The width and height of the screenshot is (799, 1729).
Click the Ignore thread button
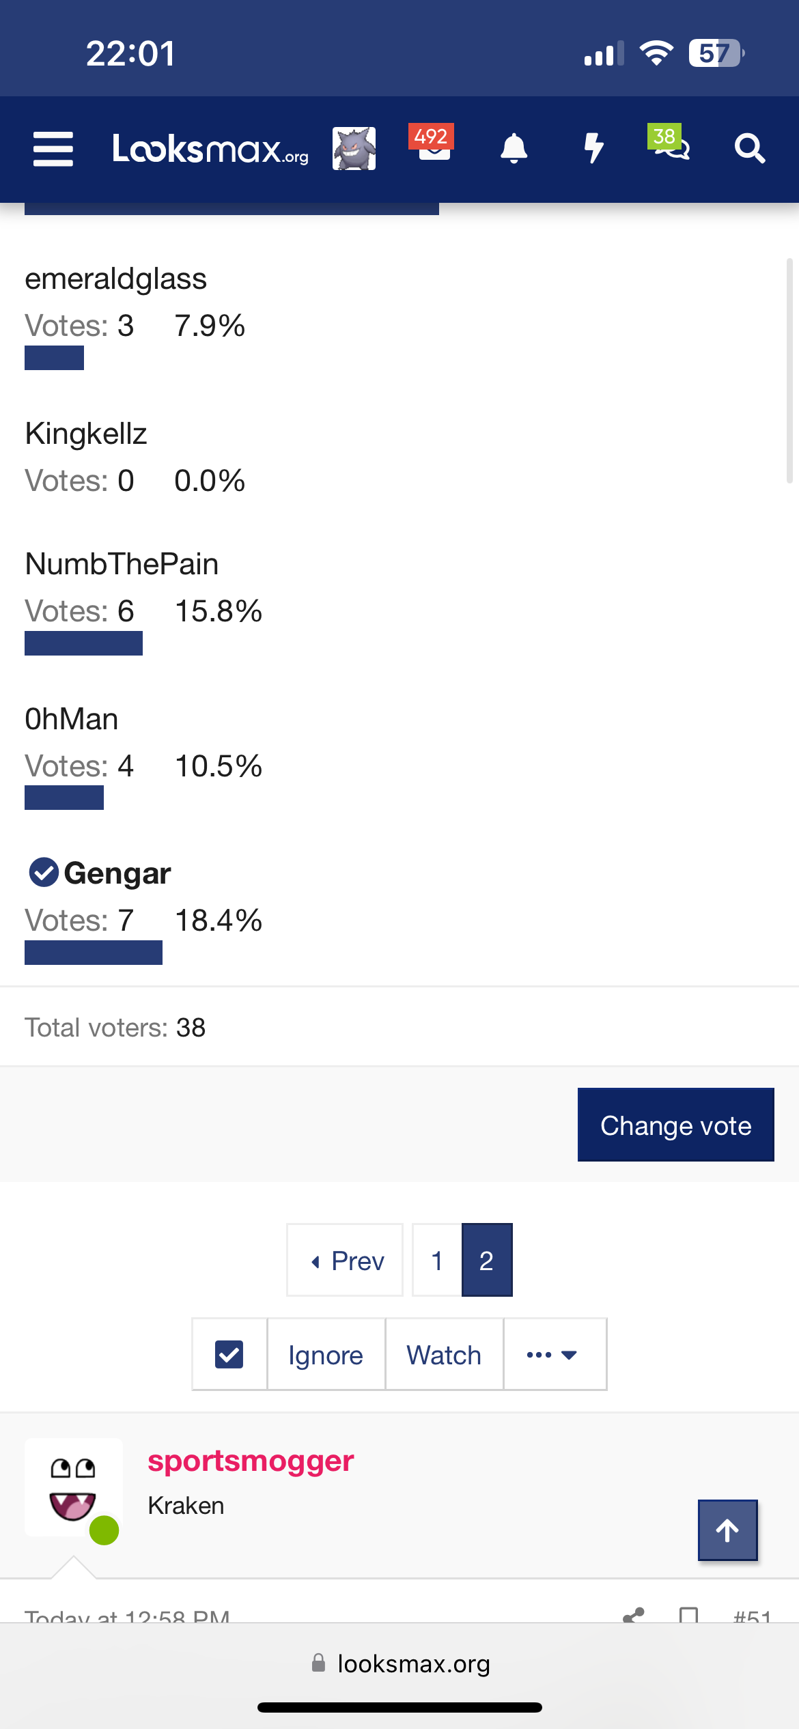[x=326, y=1354]
